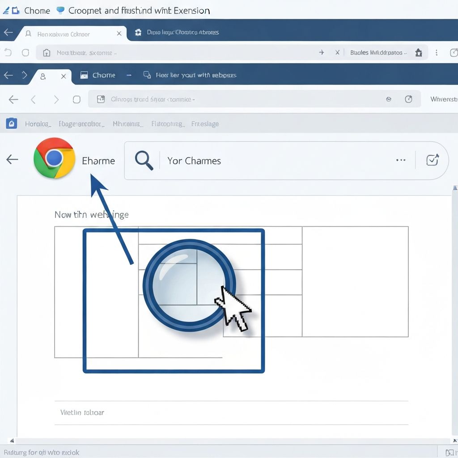Expand the address bar suggestion dropdown arrow
Screen dimensions: 458x458
pyautogui.click(x=322, y=52)
